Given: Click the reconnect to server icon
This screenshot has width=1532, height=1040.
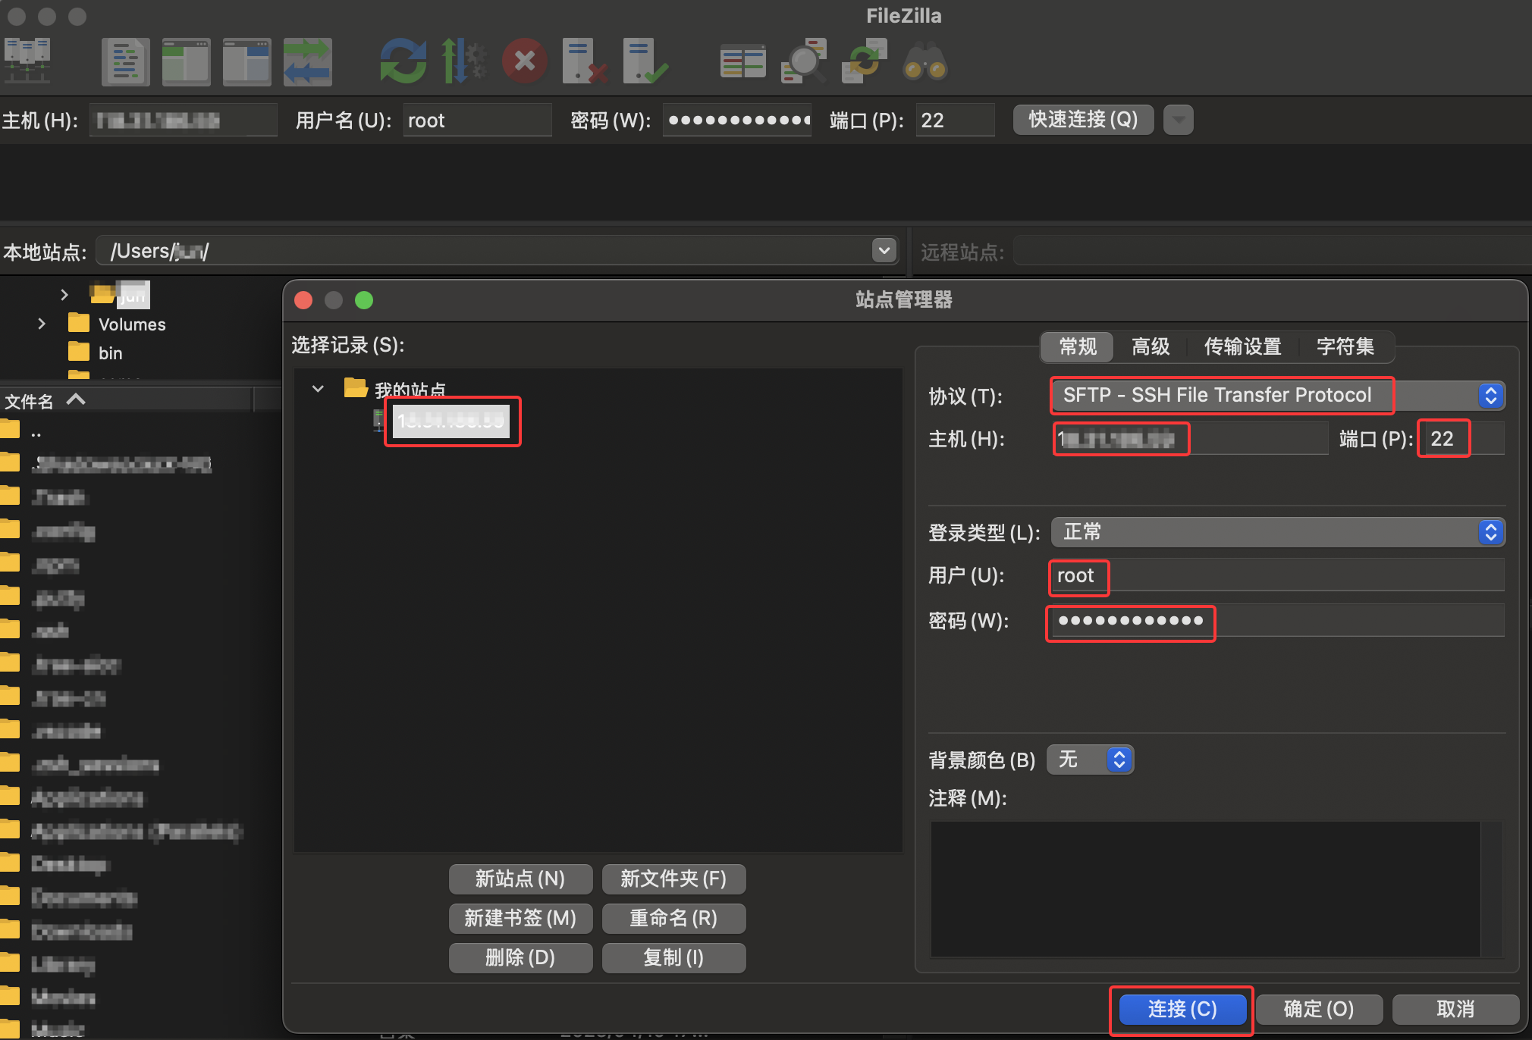Looking at the screenshot, I should (645, 61).
